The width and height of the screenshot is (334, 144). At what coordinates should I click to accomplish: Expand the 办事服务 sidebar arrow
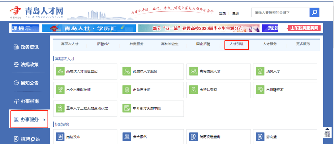45,120
